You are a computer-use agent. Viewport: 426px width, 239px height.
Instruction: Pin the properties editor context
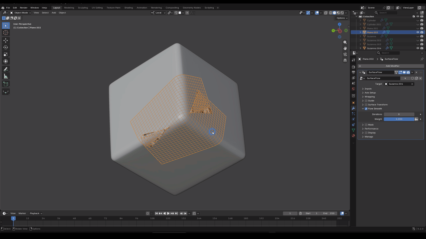point(422,59)
